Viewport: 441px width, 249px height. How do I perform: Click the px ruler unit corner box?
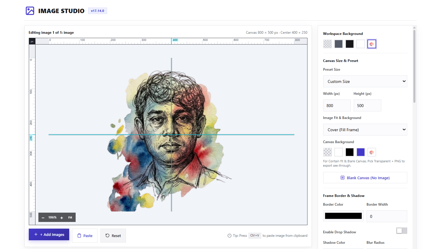[32, 41]
